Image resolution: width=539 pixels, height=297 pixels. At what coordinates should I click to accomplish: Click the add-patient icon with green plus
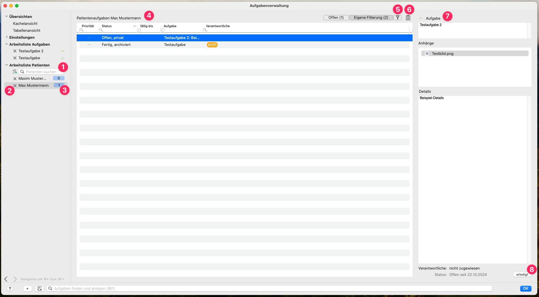tap(14, 72)
